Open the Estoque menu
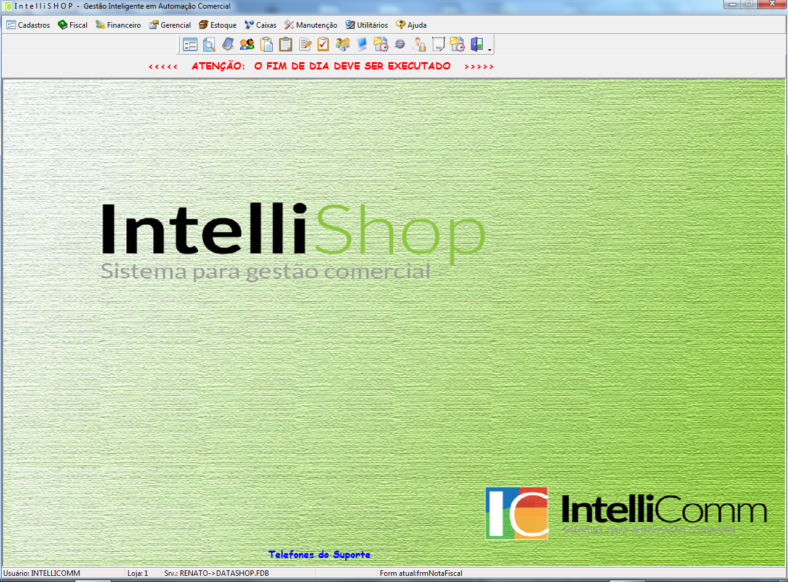Viewport: 788px width, 582px height. pos(218,25)
